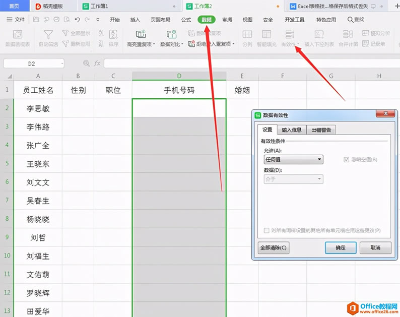
Task: Select column D header
Action: coord(179,76)
